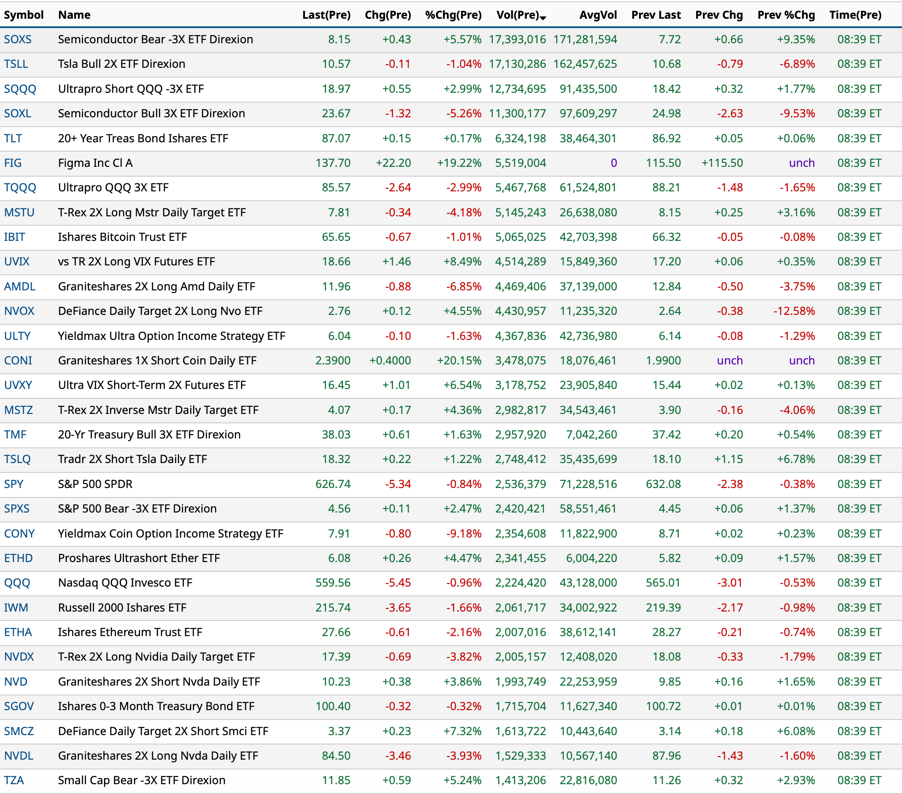The image size is (902, 794).
Task: Open the SGOV symbol link
Action: pyautogui.click(x=19, y=706)
